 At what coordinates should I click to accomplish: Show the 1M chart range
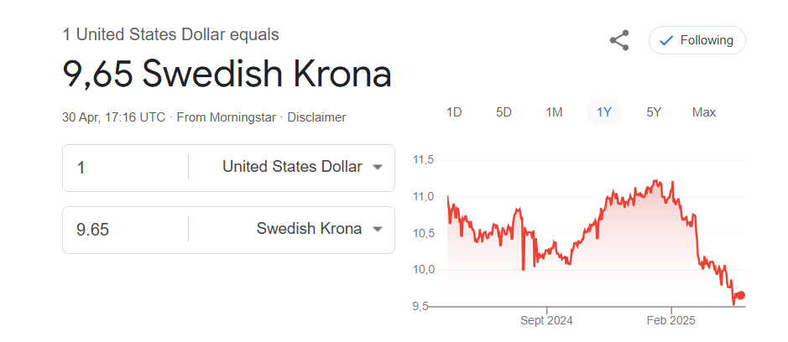pyautogui.click(x=554, y=112)
